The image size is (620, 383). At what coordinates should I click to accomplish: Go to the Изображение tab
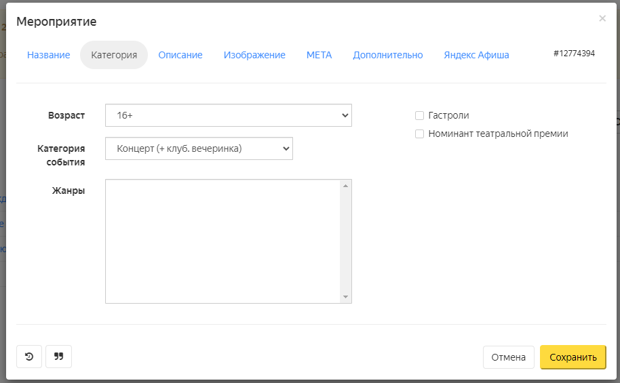tap(254, 55)
